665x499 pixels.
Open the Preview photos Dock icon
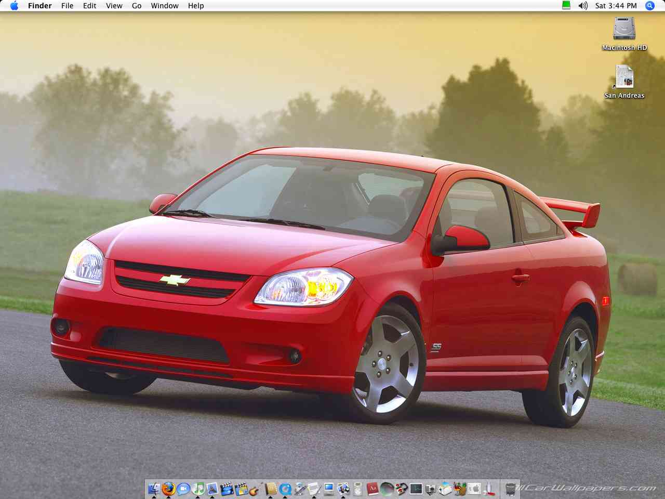point(343,489)
